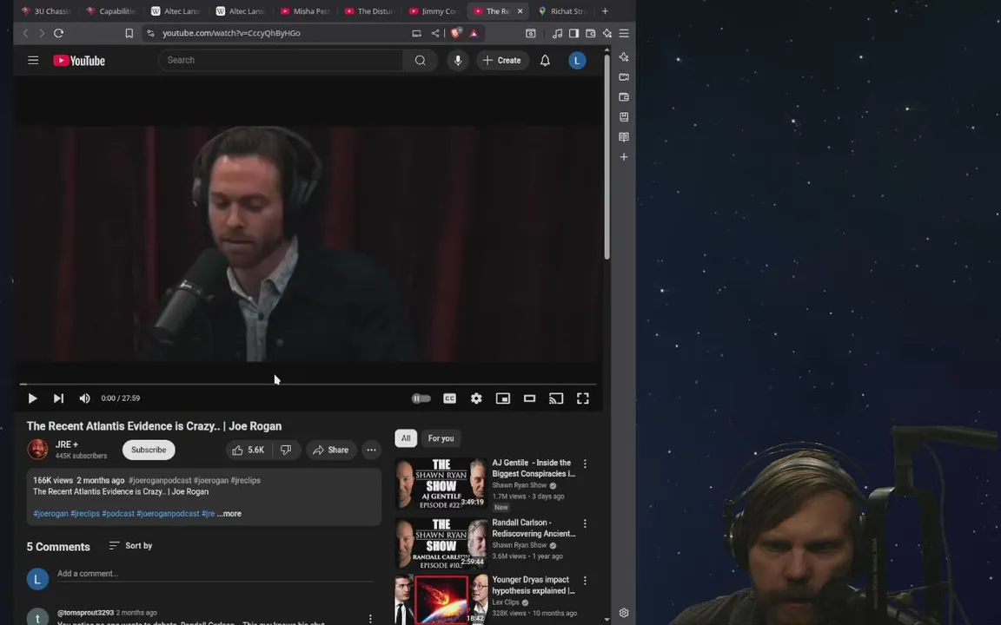Toggle the autoplay switch
The height and width of the screenshot is (625, 1001).
pyautogui.click(x=421, y=398)
